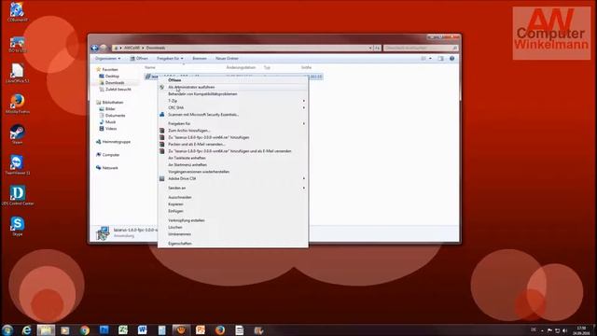Open media player from the taskbar
The width and height of the screenshot is (597, 336).
pos(65,329)
